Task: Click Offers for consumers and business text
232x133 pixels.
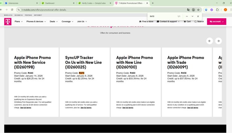Action: 115,33
